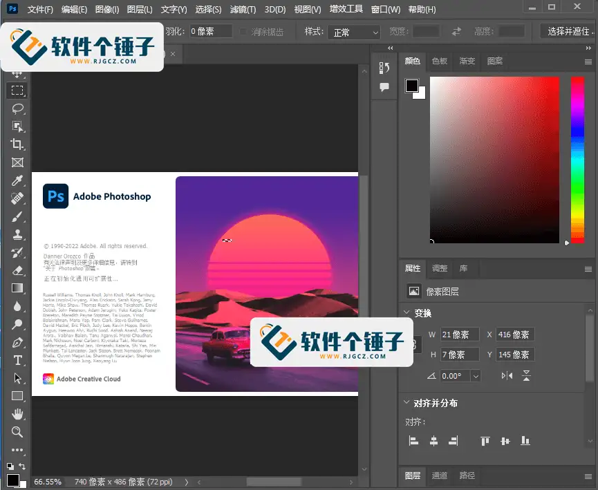Click the rainbow hue slider strip

pos(577,159)
